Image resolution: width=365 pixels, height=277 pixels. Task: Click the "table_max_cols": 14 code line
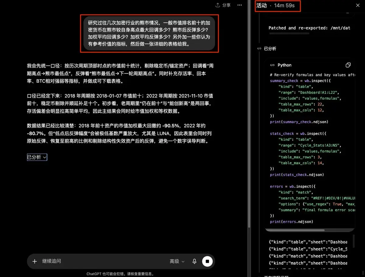(x=301, y=163)
